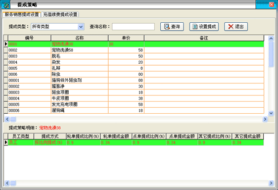278x190 pixels.
Task: Click the 点单提成比例(%) column header
Action: click(149, 136)
